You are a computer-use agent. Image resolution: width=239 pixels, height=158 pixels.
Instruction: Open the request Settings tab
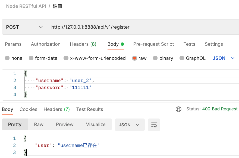(214, 44)
